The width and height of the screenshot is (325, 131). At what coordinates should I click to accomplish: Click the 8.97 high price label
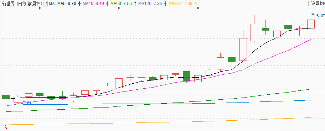[x=320, y=16]
